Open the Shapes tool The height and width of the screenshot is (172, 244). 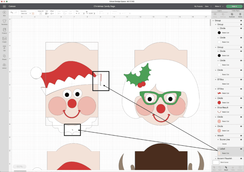[5, 56]
